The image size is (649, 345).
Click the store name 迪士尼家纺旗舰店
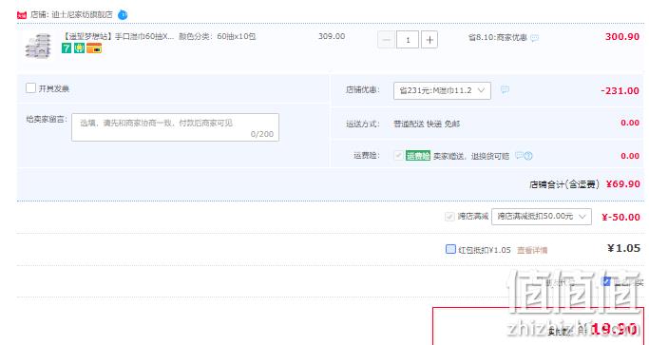coord(82,15)
